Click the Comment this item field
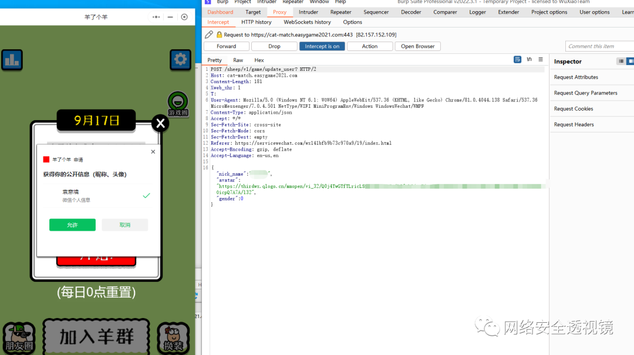This screenshot has width=634, height=355. coord(599,46)
